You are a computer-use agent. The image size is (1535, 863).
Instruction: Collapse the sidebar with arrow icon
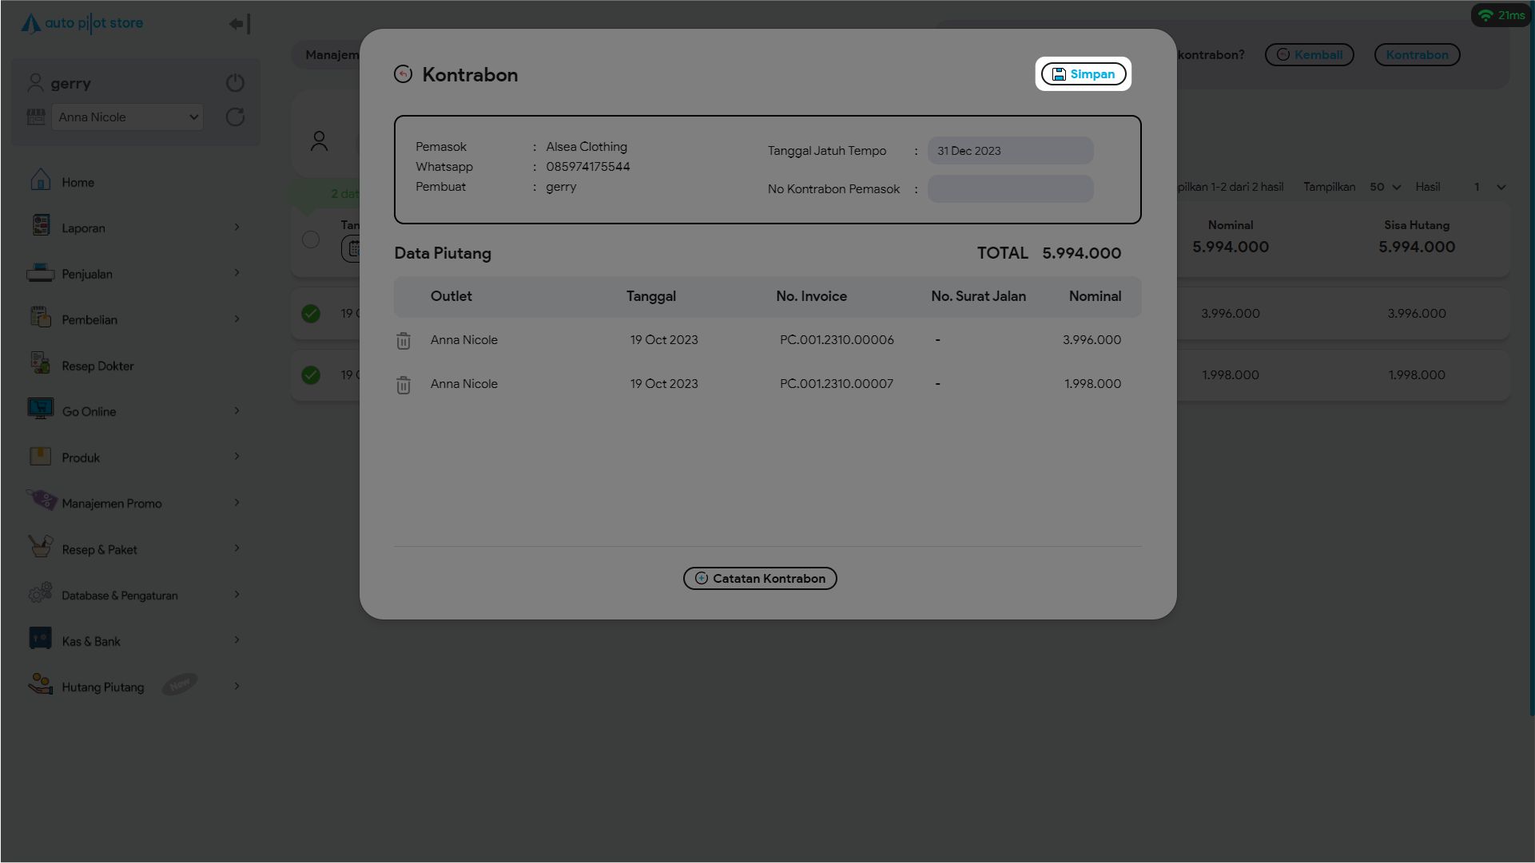click(x=239, y=24)
